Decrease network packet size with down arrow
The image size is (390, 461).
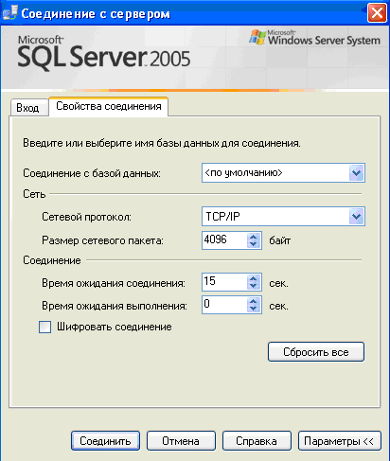253,244
